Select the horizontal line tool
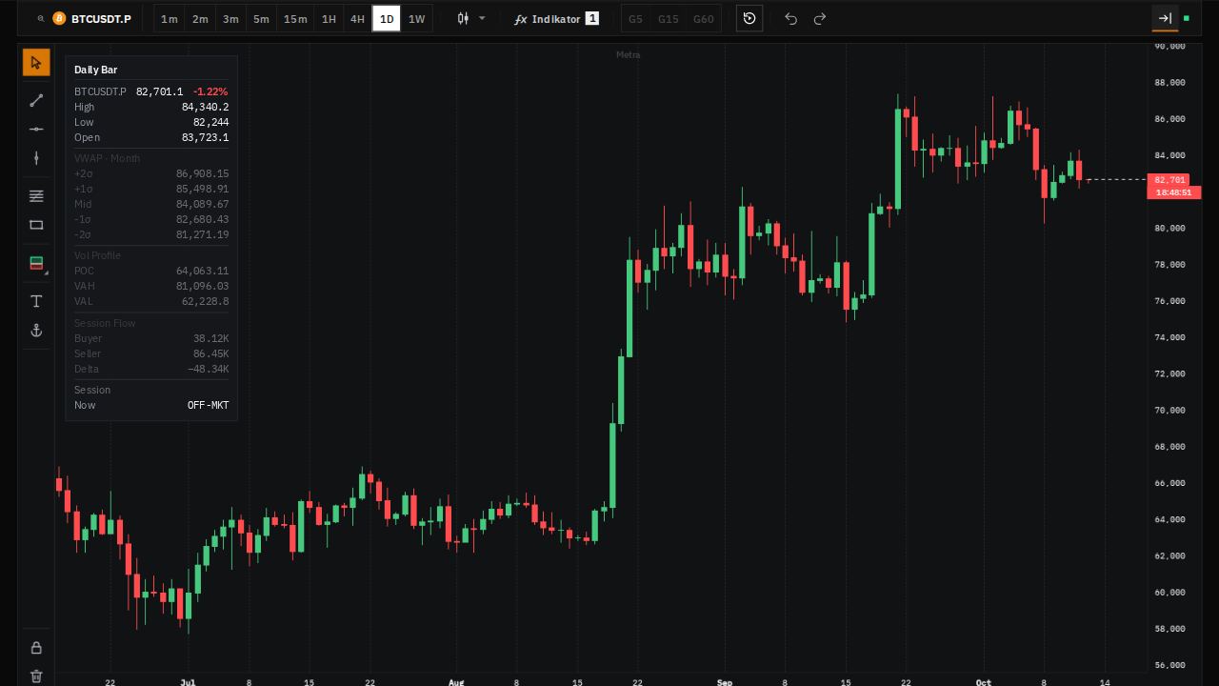The width and height of the screenshot is (1219, 686). (x=36, y=129)
